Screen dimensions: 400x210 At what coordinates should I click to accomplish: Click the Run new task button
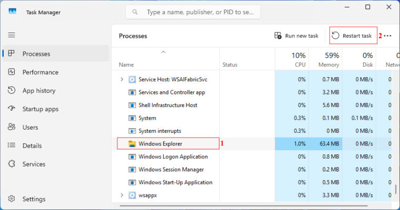pyautogui.click(x=296, y=36)
